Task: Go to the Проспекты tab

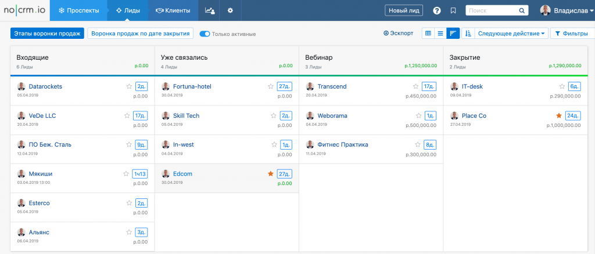Action: click(78, 10)
